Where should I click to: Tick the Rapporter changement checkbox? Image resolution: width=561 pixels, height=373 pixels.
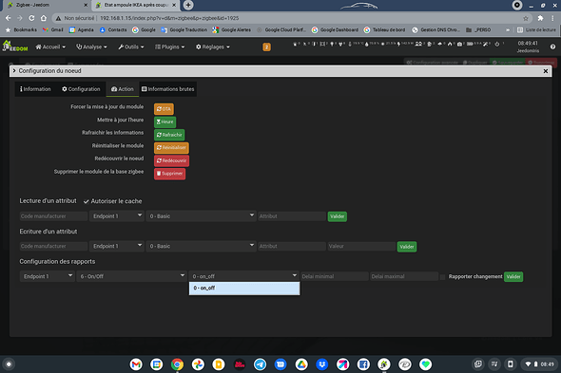[x=442, y=277]
